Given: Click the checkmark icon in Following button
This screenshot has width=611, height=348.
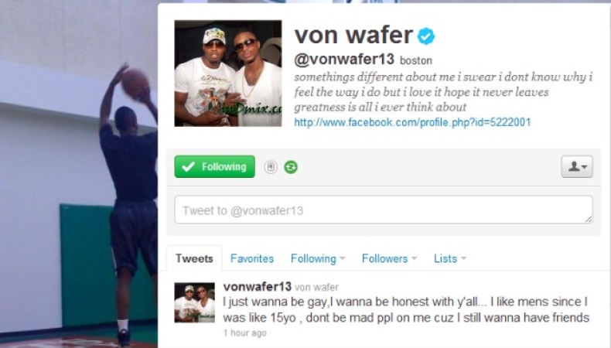Looking at the screenshot, I should (188, 167).
